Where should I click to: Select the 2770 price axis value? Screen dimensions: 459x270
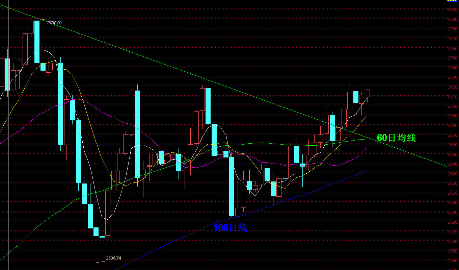tap(453, 39)
